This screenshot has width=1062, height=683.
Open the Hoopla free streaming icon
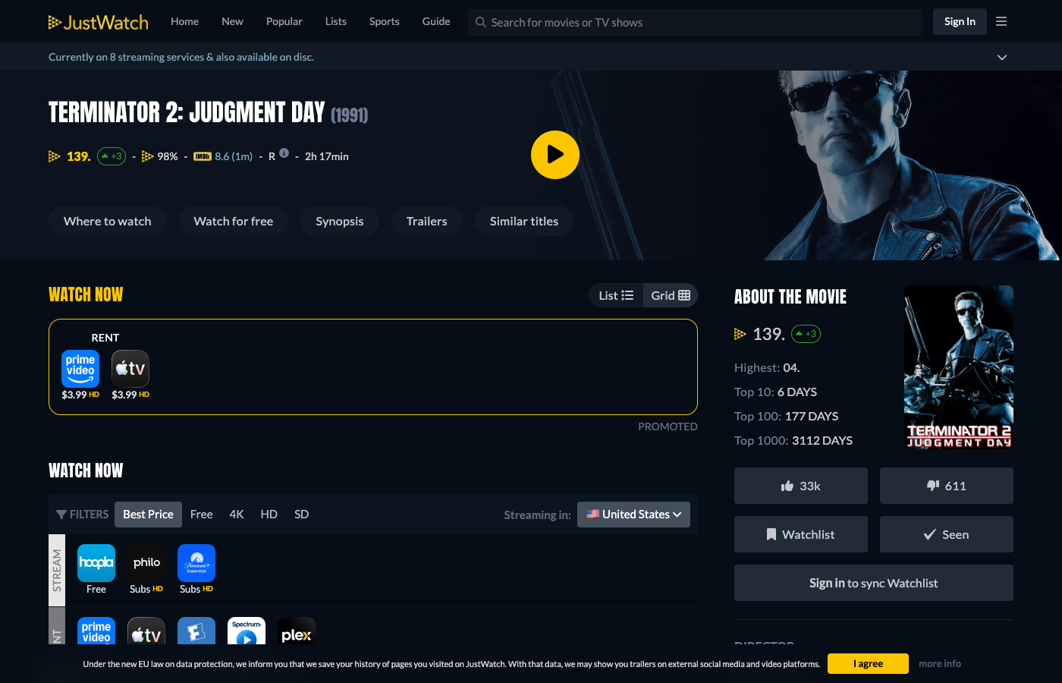coord(96,563)
